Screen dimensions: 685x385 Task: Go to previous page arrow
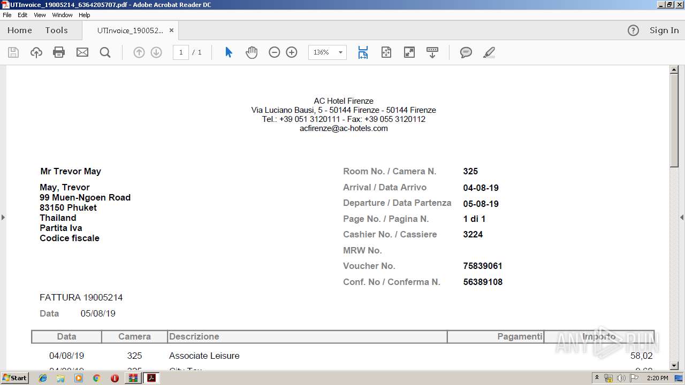139,52
